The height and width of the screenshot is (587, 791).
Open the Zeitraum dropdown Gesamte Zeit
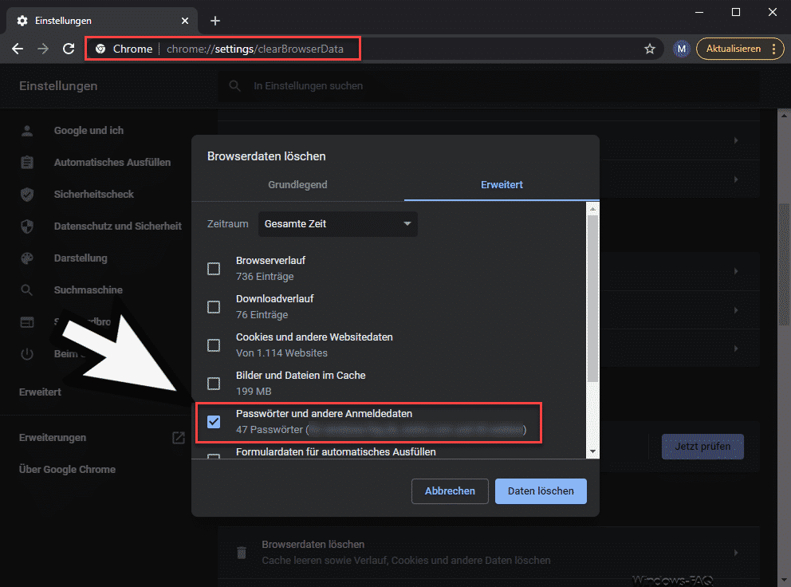338,224
